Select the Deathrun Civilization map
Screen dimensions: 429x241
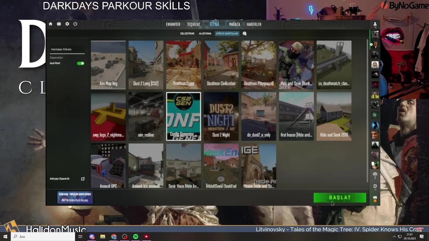click(x=221, y=65)
